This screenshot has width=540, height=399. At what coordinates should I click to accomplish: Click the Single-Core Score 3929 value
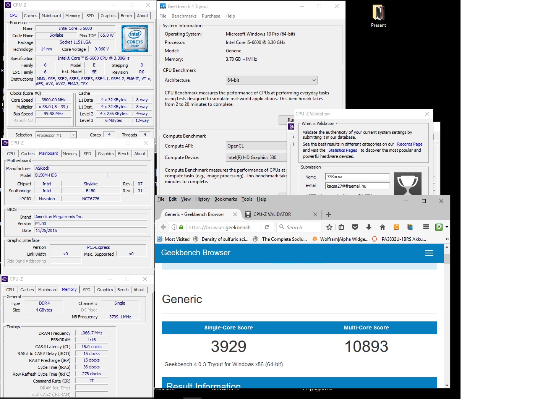tap(229, 346)
